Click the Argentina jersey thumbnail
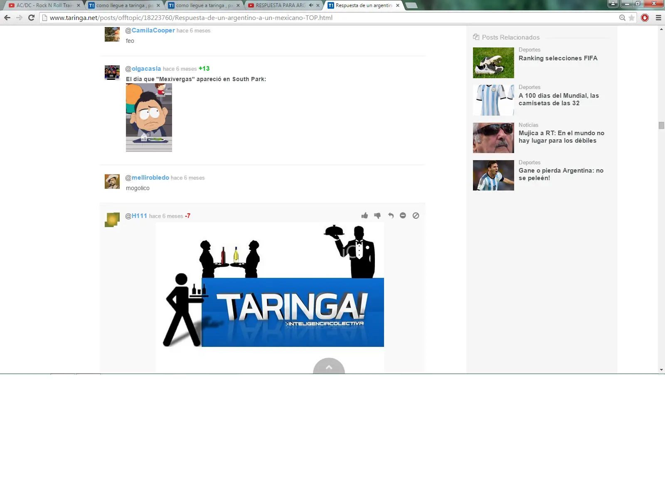 493,100
